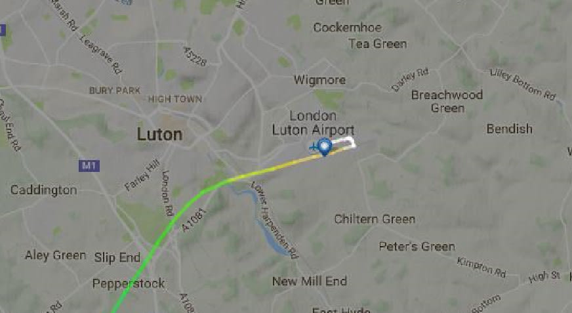Click the New Mill End label
This screenshot has width=572, height=313.
[310, 282]
